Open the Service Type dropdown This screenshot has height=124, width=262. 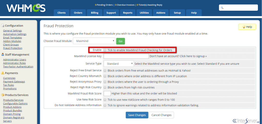tap(119, 64)
